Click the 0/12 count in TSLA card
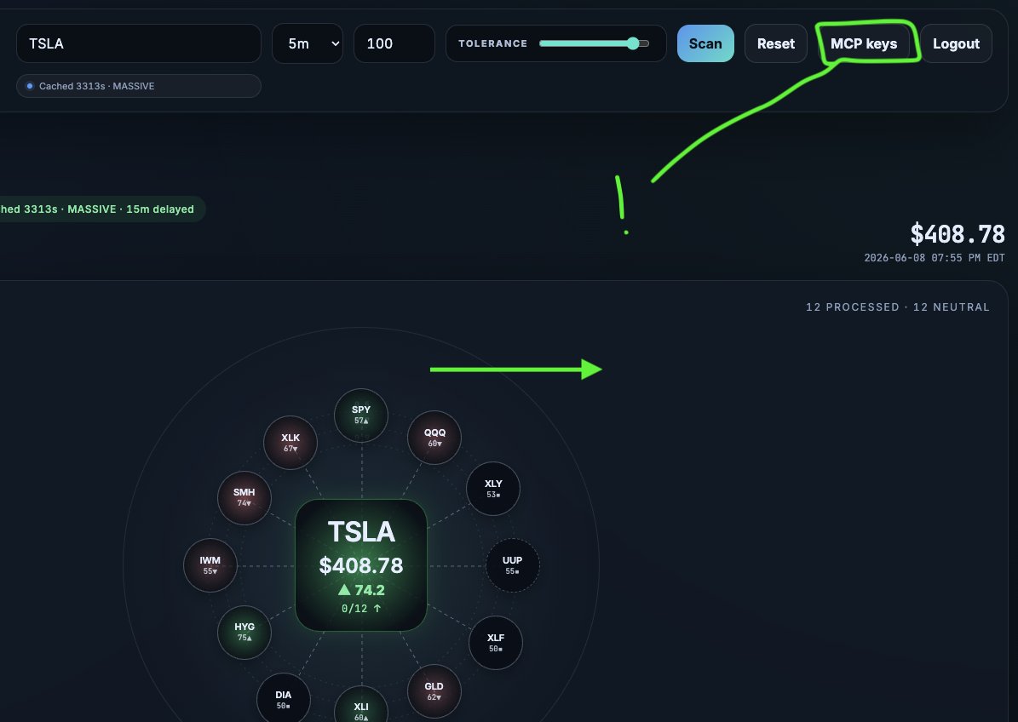Image resolution: width=1018 pixels, height=722 pixels. click(361, 609)
